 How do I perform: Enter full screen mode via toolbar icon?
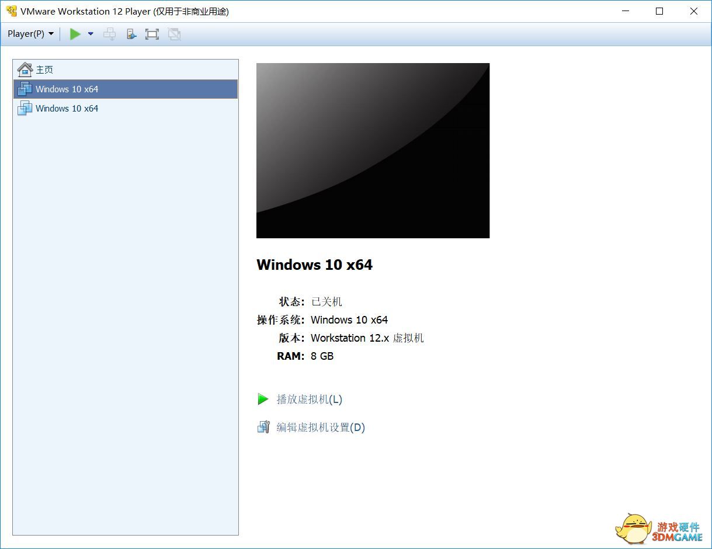pyautogui.click(x=152, y=34)
